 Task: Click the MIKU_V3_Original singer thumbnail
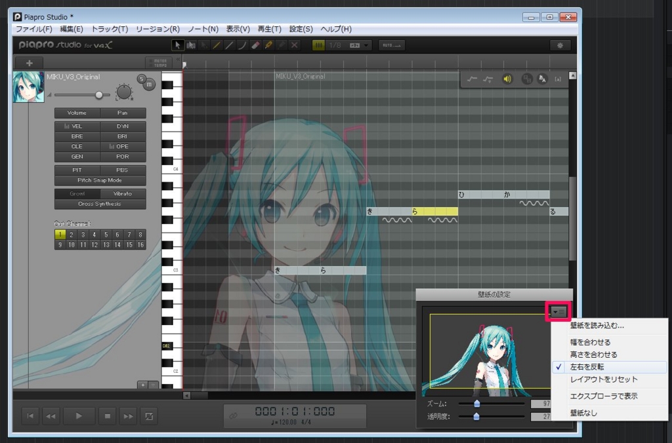[x=28, y=87]
